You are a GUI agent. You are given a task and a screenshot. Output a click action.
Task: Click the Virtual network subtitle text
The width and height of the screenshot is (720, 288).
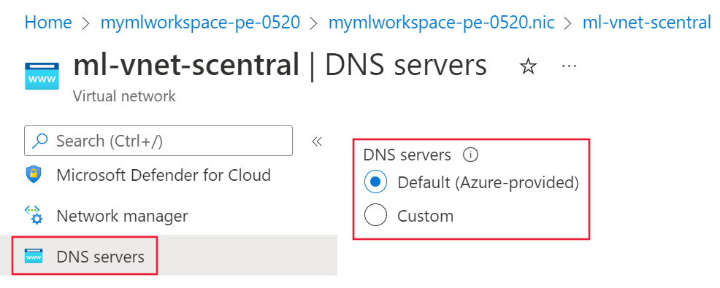click(124, 96)
